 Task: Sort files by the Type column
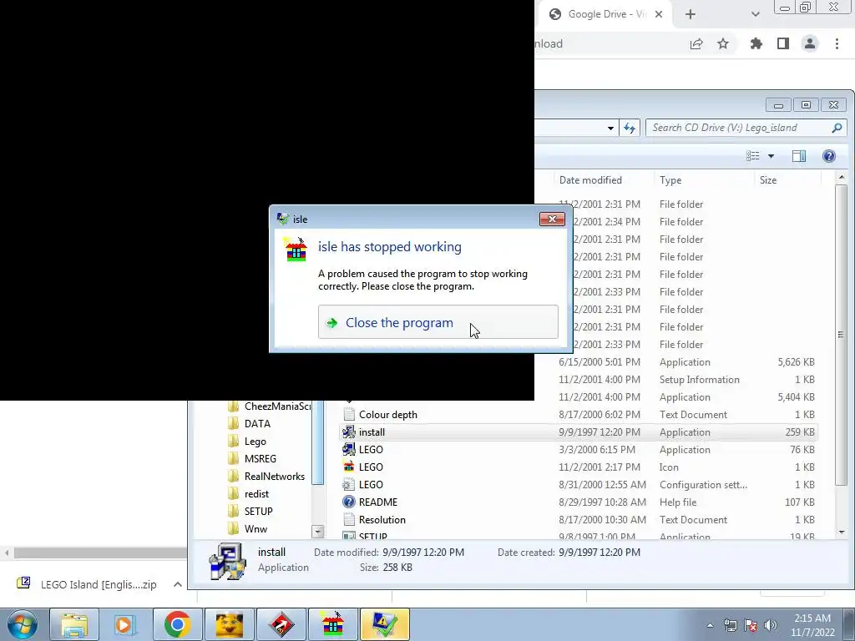click(x=670, y=180)
